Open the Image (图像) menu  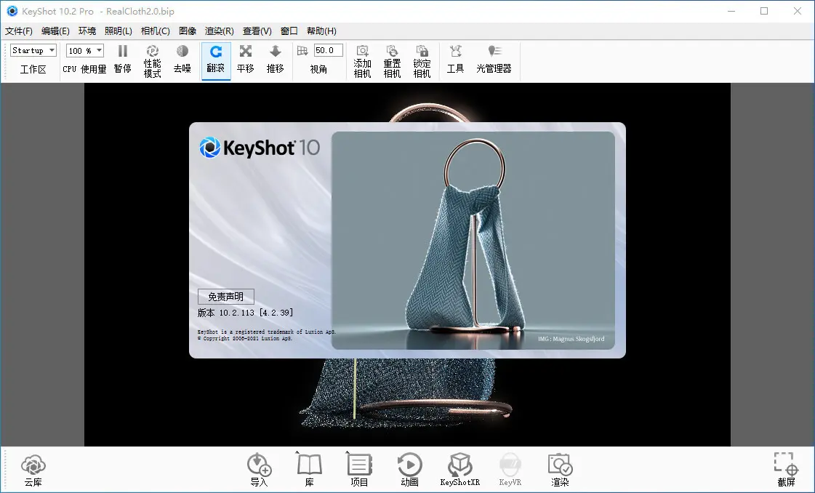[x=187, y=31]
